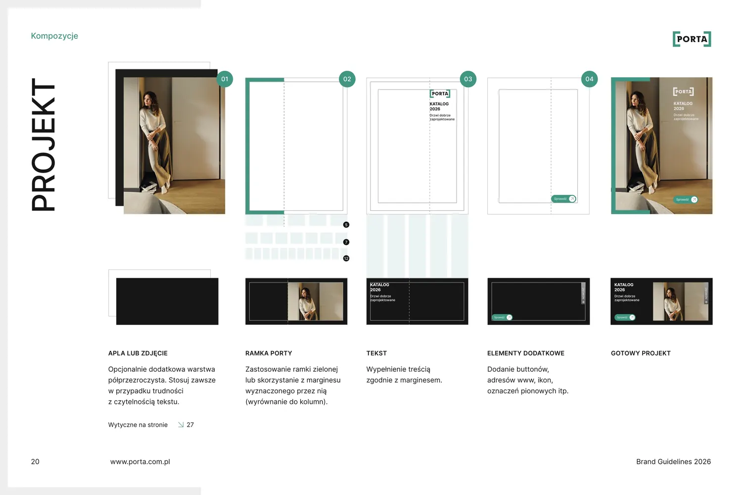Click the 'Brand Guidelines 2026' footer text
Viewport: 742px width, 495px height.
(673, 462)
